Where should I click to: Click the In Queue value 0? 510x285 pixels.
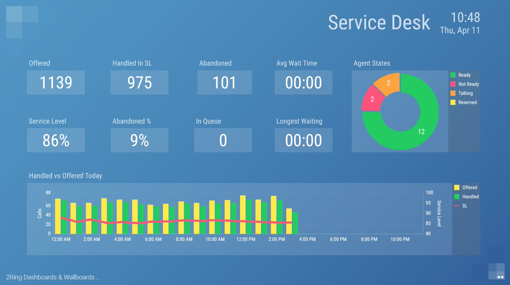click(223, 140)
